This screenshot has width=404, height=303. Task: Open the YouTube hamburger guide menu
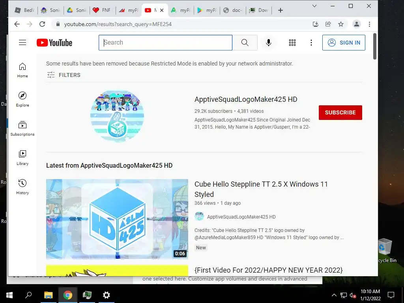click(22, 43)
